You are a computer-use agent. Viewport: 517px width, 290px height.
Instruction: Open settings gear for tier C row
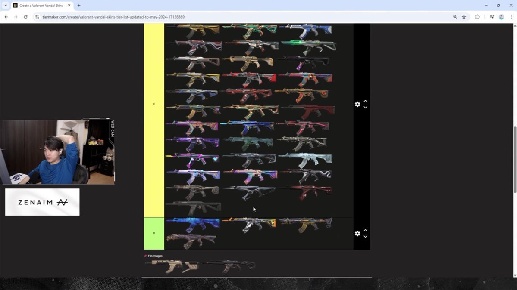coord(357,105)
